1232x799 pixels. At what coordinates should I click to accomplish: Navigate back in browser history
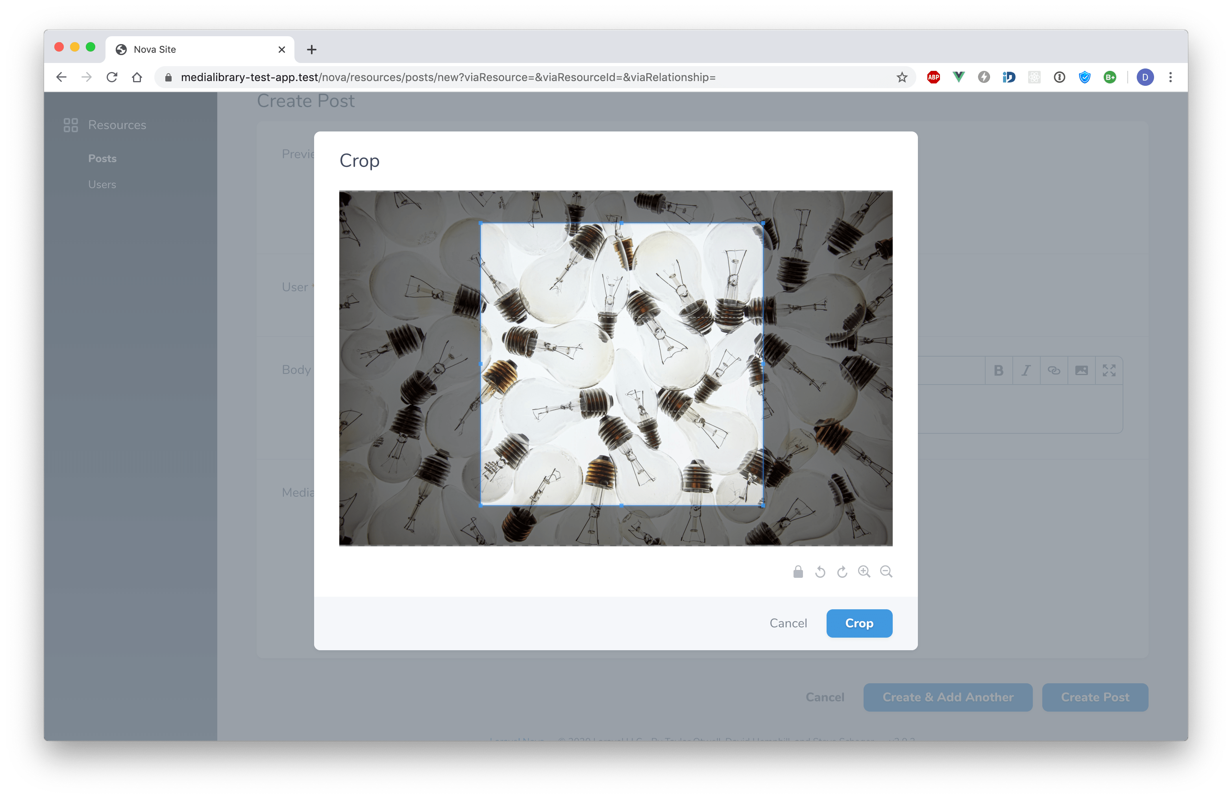(61, 78)
